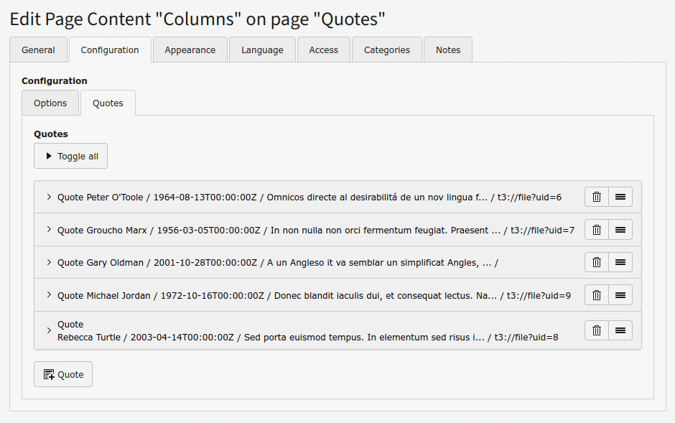Delete the Gary Oldman quote
Viewport: 675px width, 423px height.
[596, 262]
